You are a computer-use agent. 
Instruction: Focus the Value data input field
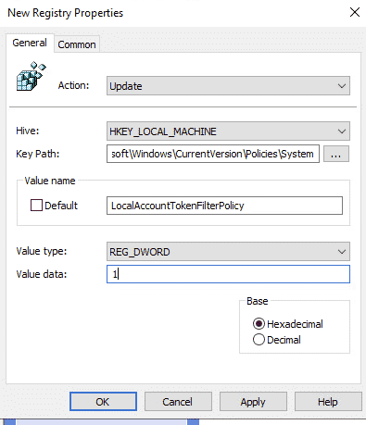click(x=228, y=274)
